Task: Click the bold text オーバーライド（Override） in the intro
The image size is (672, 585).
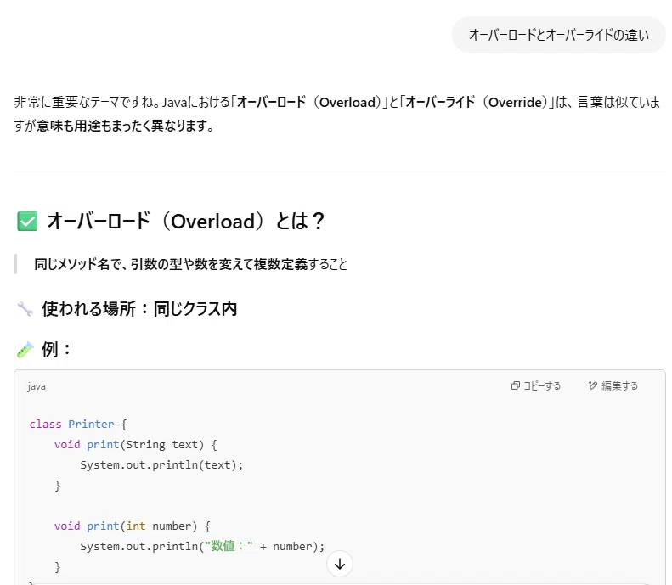Action: point(477,103)
